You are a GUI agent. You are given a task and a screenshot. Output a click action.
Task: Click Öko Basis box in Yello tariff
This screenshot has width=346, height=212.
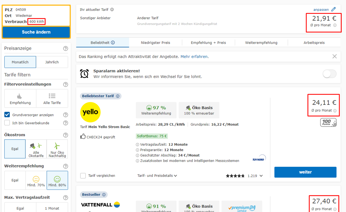(x=199, y=110)
